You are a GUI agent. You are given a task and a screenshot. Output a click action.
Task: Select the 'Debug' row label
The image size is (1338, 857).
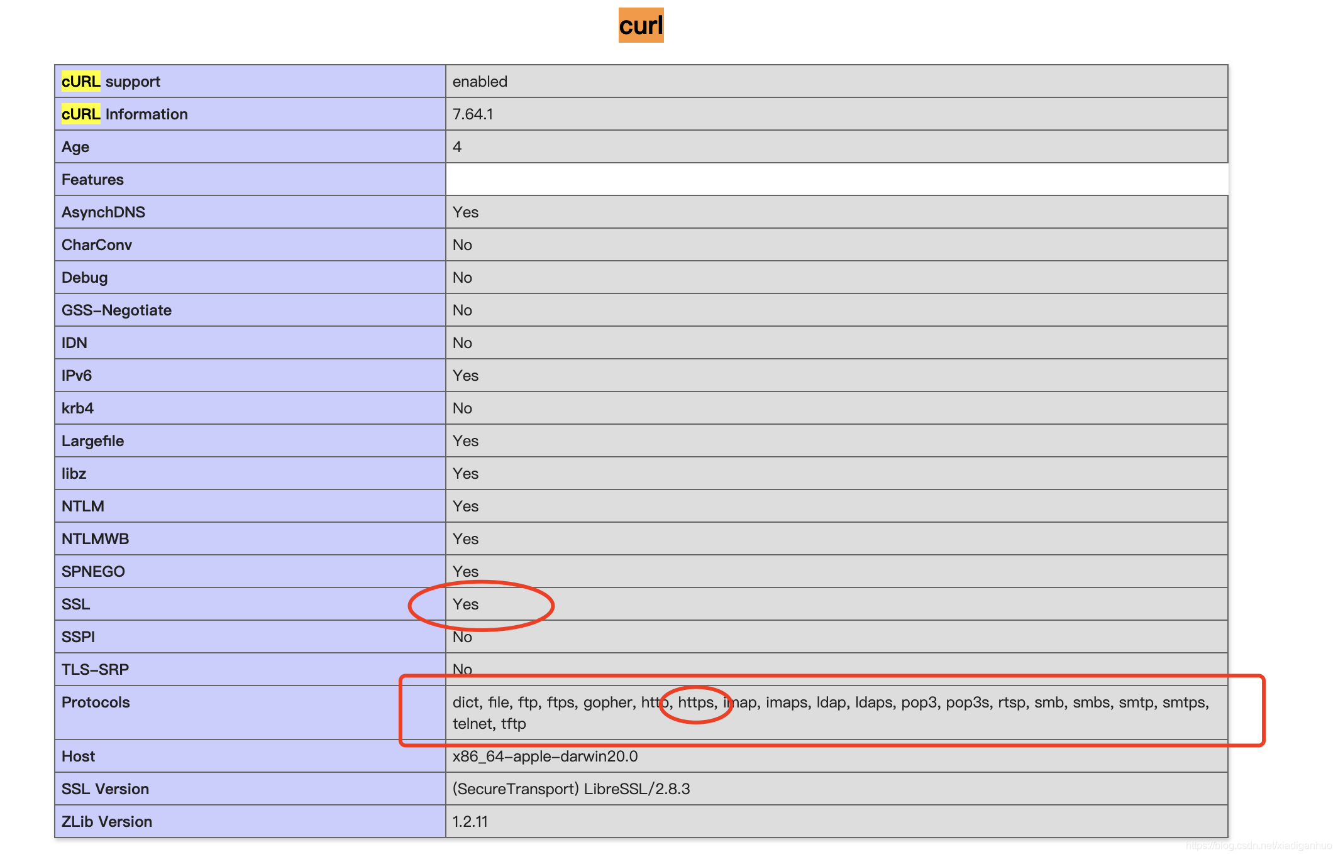[x=84, y=278]
